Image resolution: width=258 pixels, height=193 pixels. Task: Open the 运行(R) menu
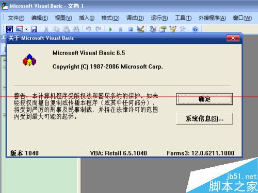[x=159, y=18]
